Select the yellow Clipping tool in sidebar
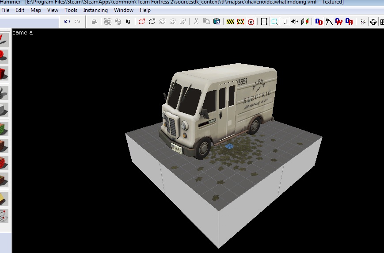 (x=4, y=199)
